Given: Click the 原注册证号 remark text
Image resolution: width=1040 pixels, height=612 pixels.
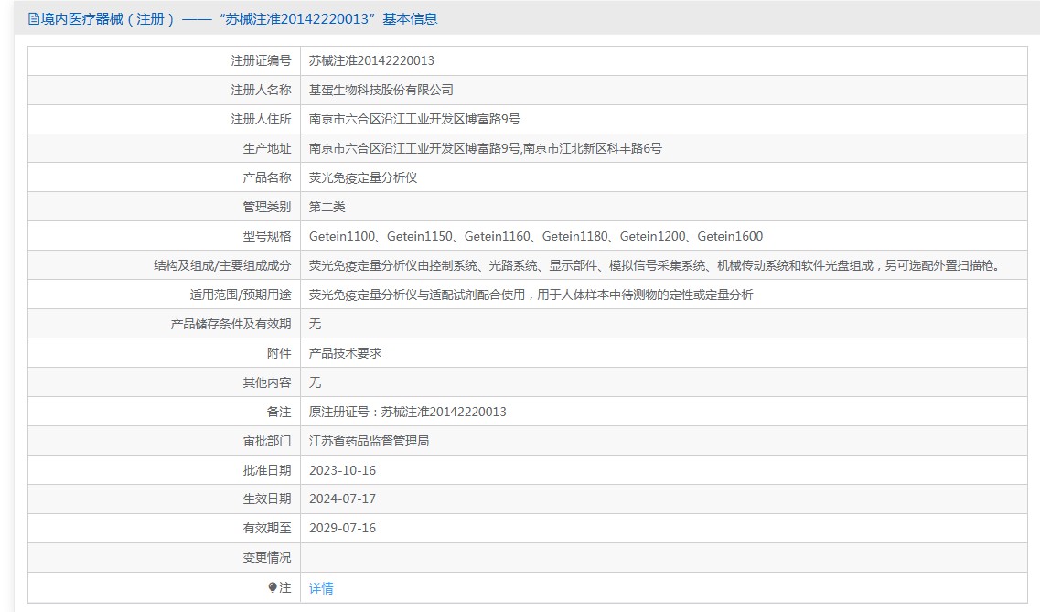Looking at the screenshot, I should coord(407,412).
